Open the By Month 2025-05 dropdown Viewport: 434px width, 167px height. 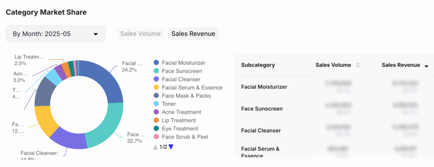coord(56,34)
